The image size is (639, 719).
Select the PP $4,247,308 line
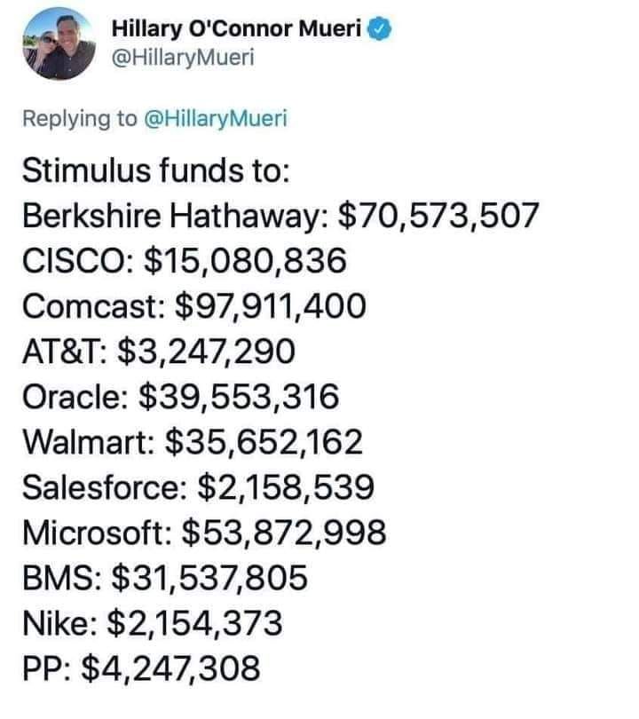142,668
